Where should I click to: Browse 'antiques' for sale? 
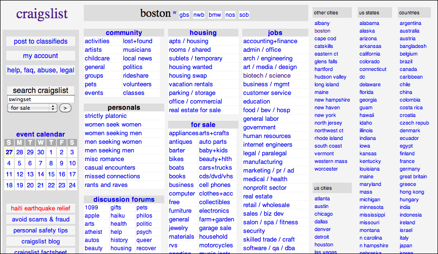click(180, 142)
